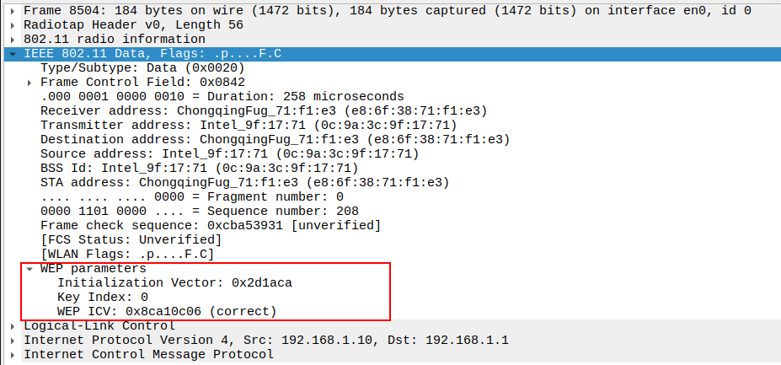Screen dimensions: 781x365
Task: Collapse the WEP parameters section
Action: 30,269
